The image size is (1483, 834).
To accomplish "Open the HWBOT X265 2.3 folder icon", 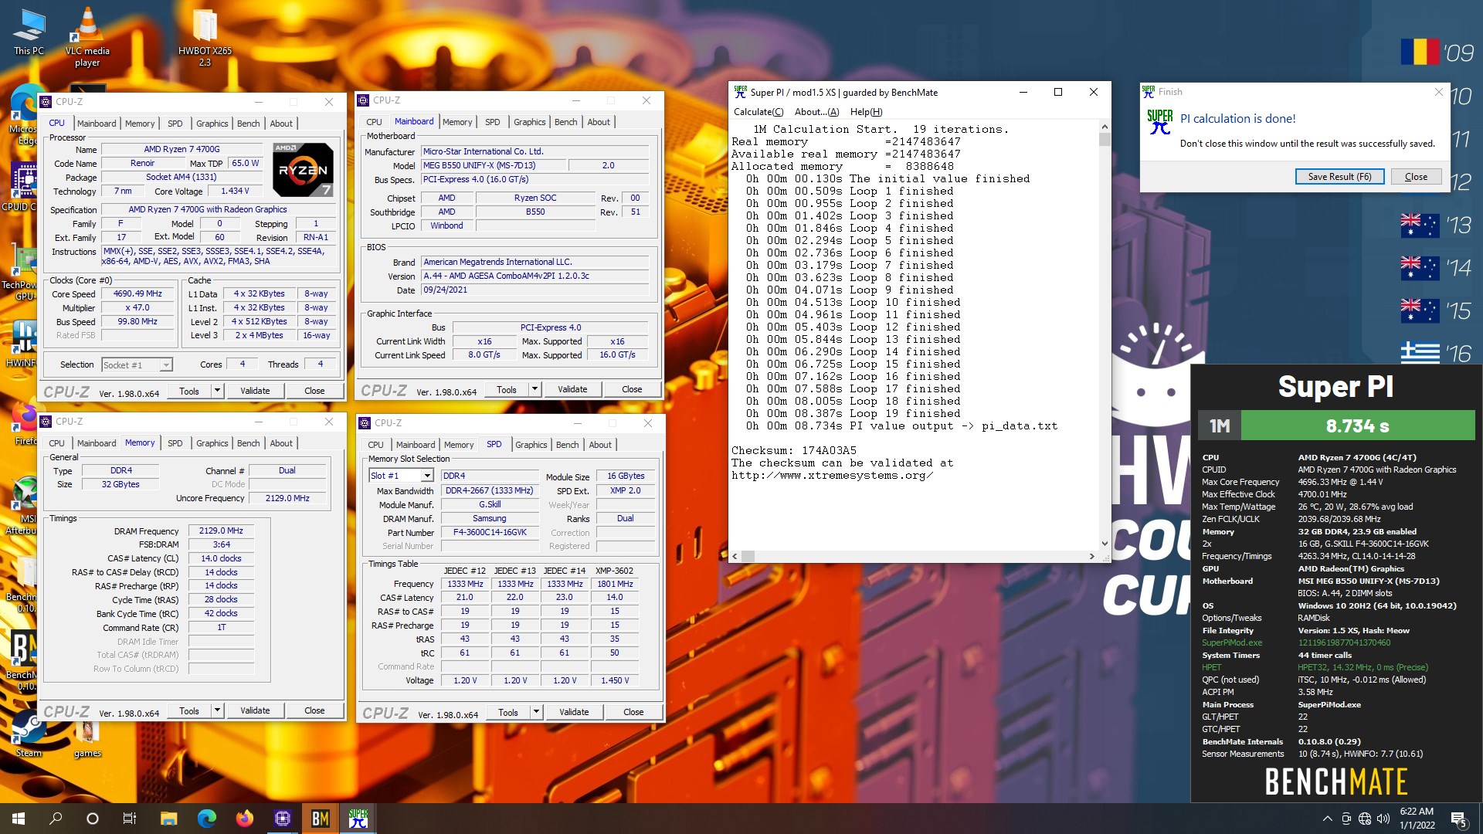I will (205, 37).
